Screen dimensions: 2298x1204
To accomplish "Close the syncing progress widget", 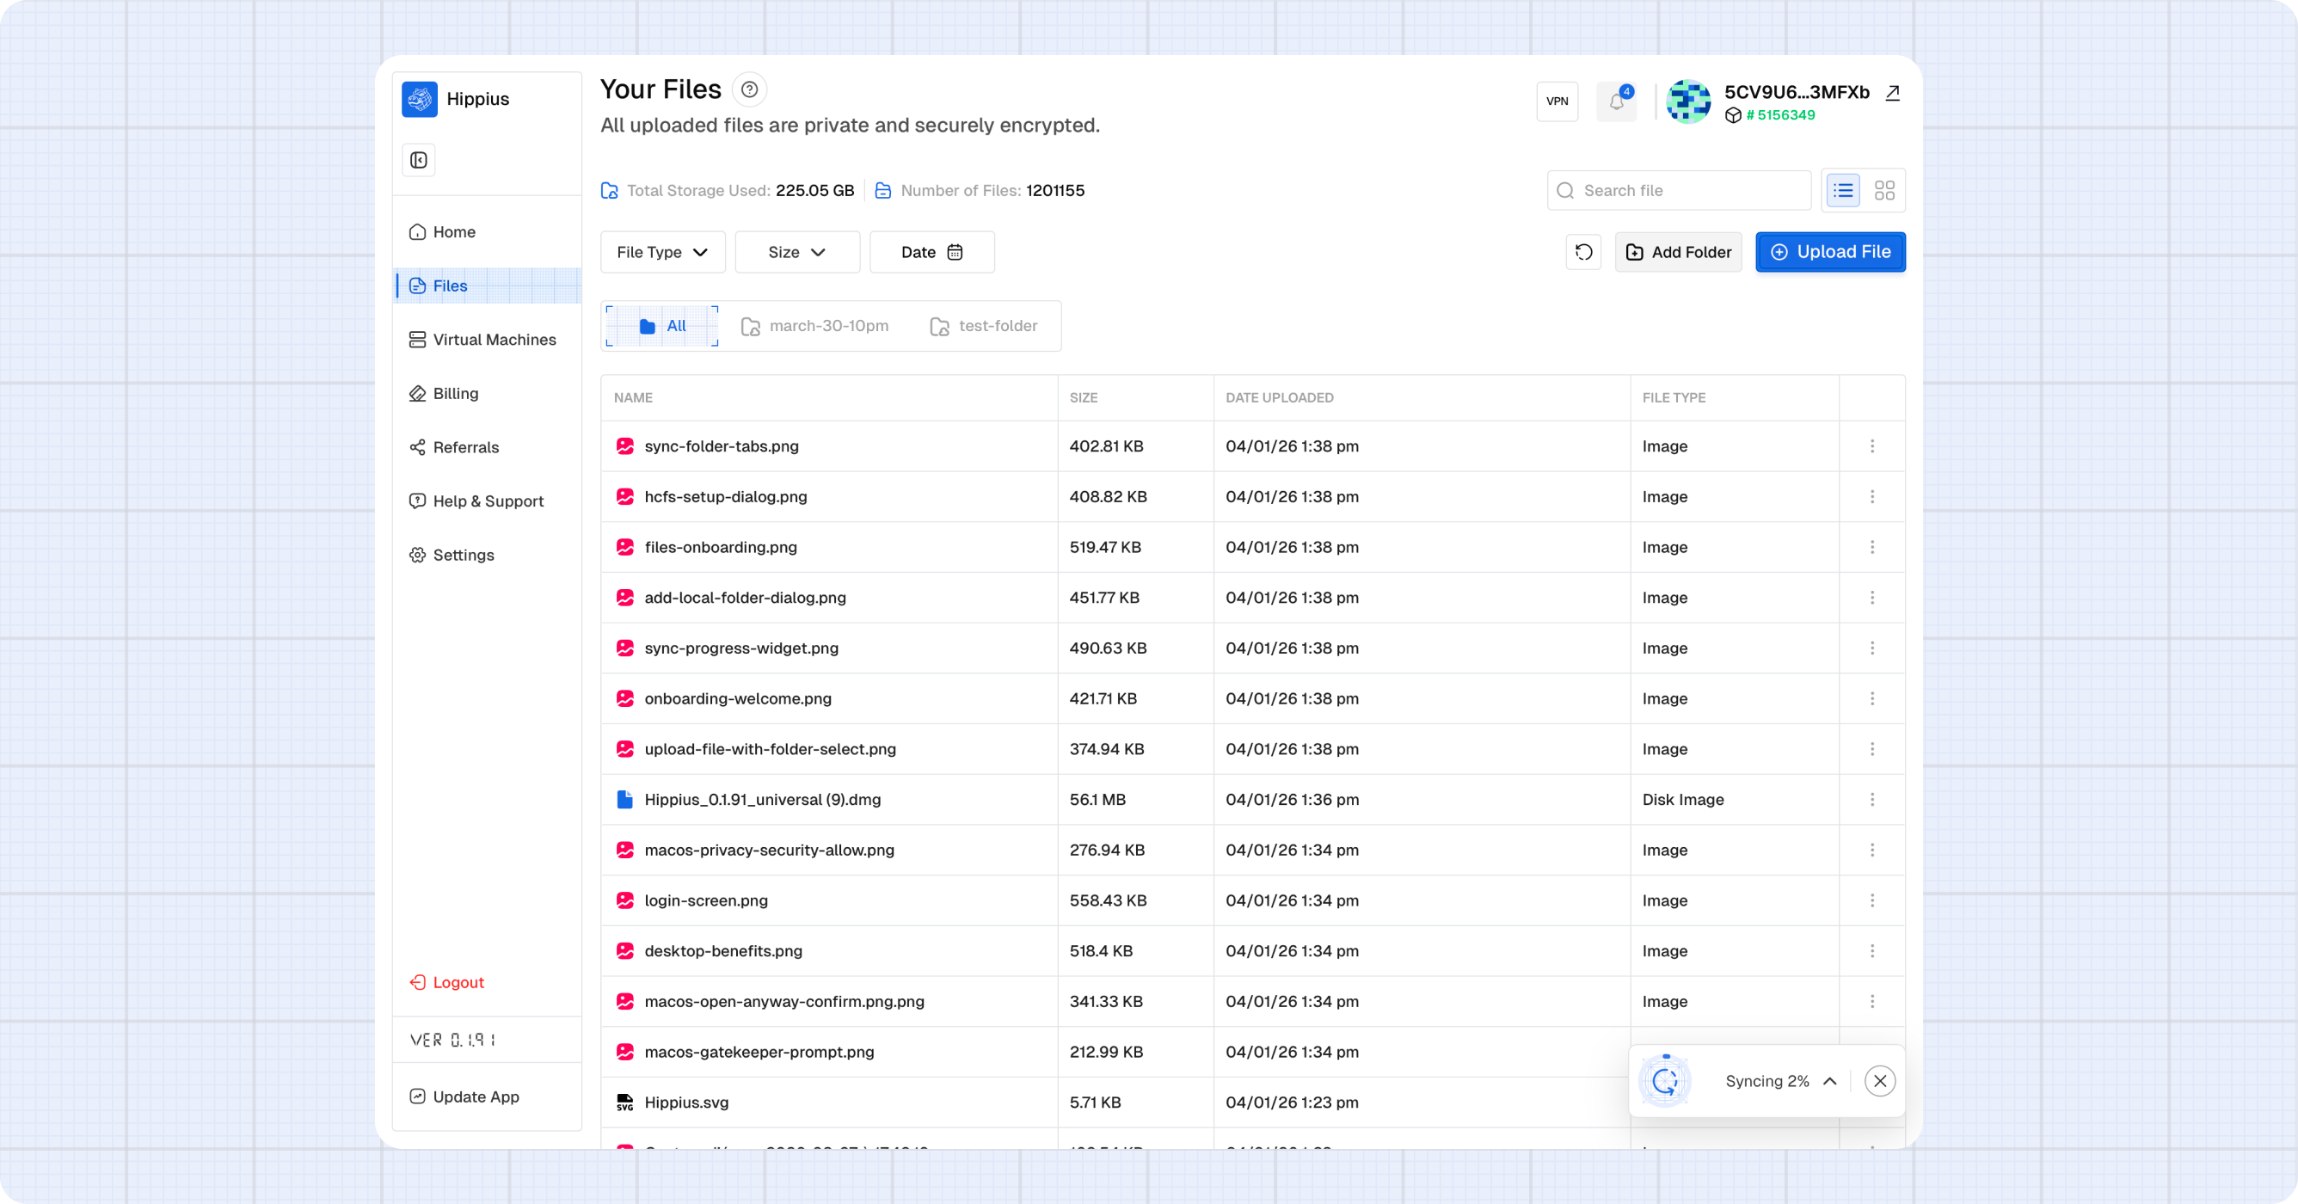I will pyautogui.click(x=1880, y=1081).
